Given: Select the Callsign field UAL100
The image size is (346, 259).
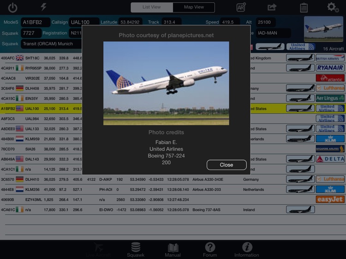Looking at the screenshot, I should point(84,22).
